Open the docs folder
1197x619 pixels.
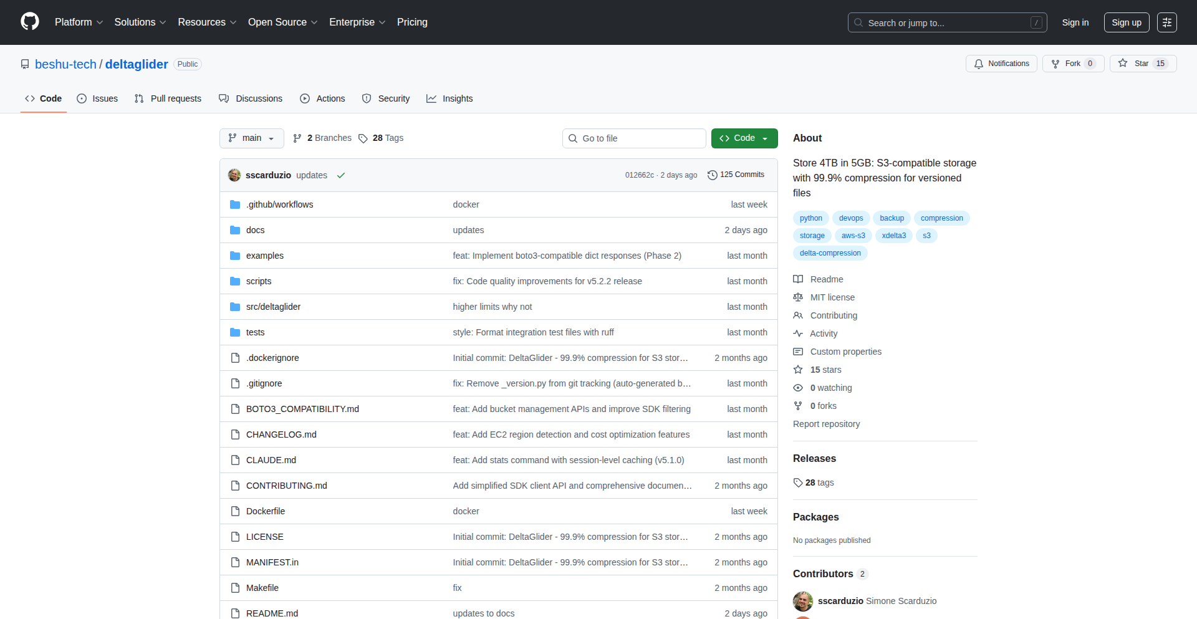tap(255, 230)
